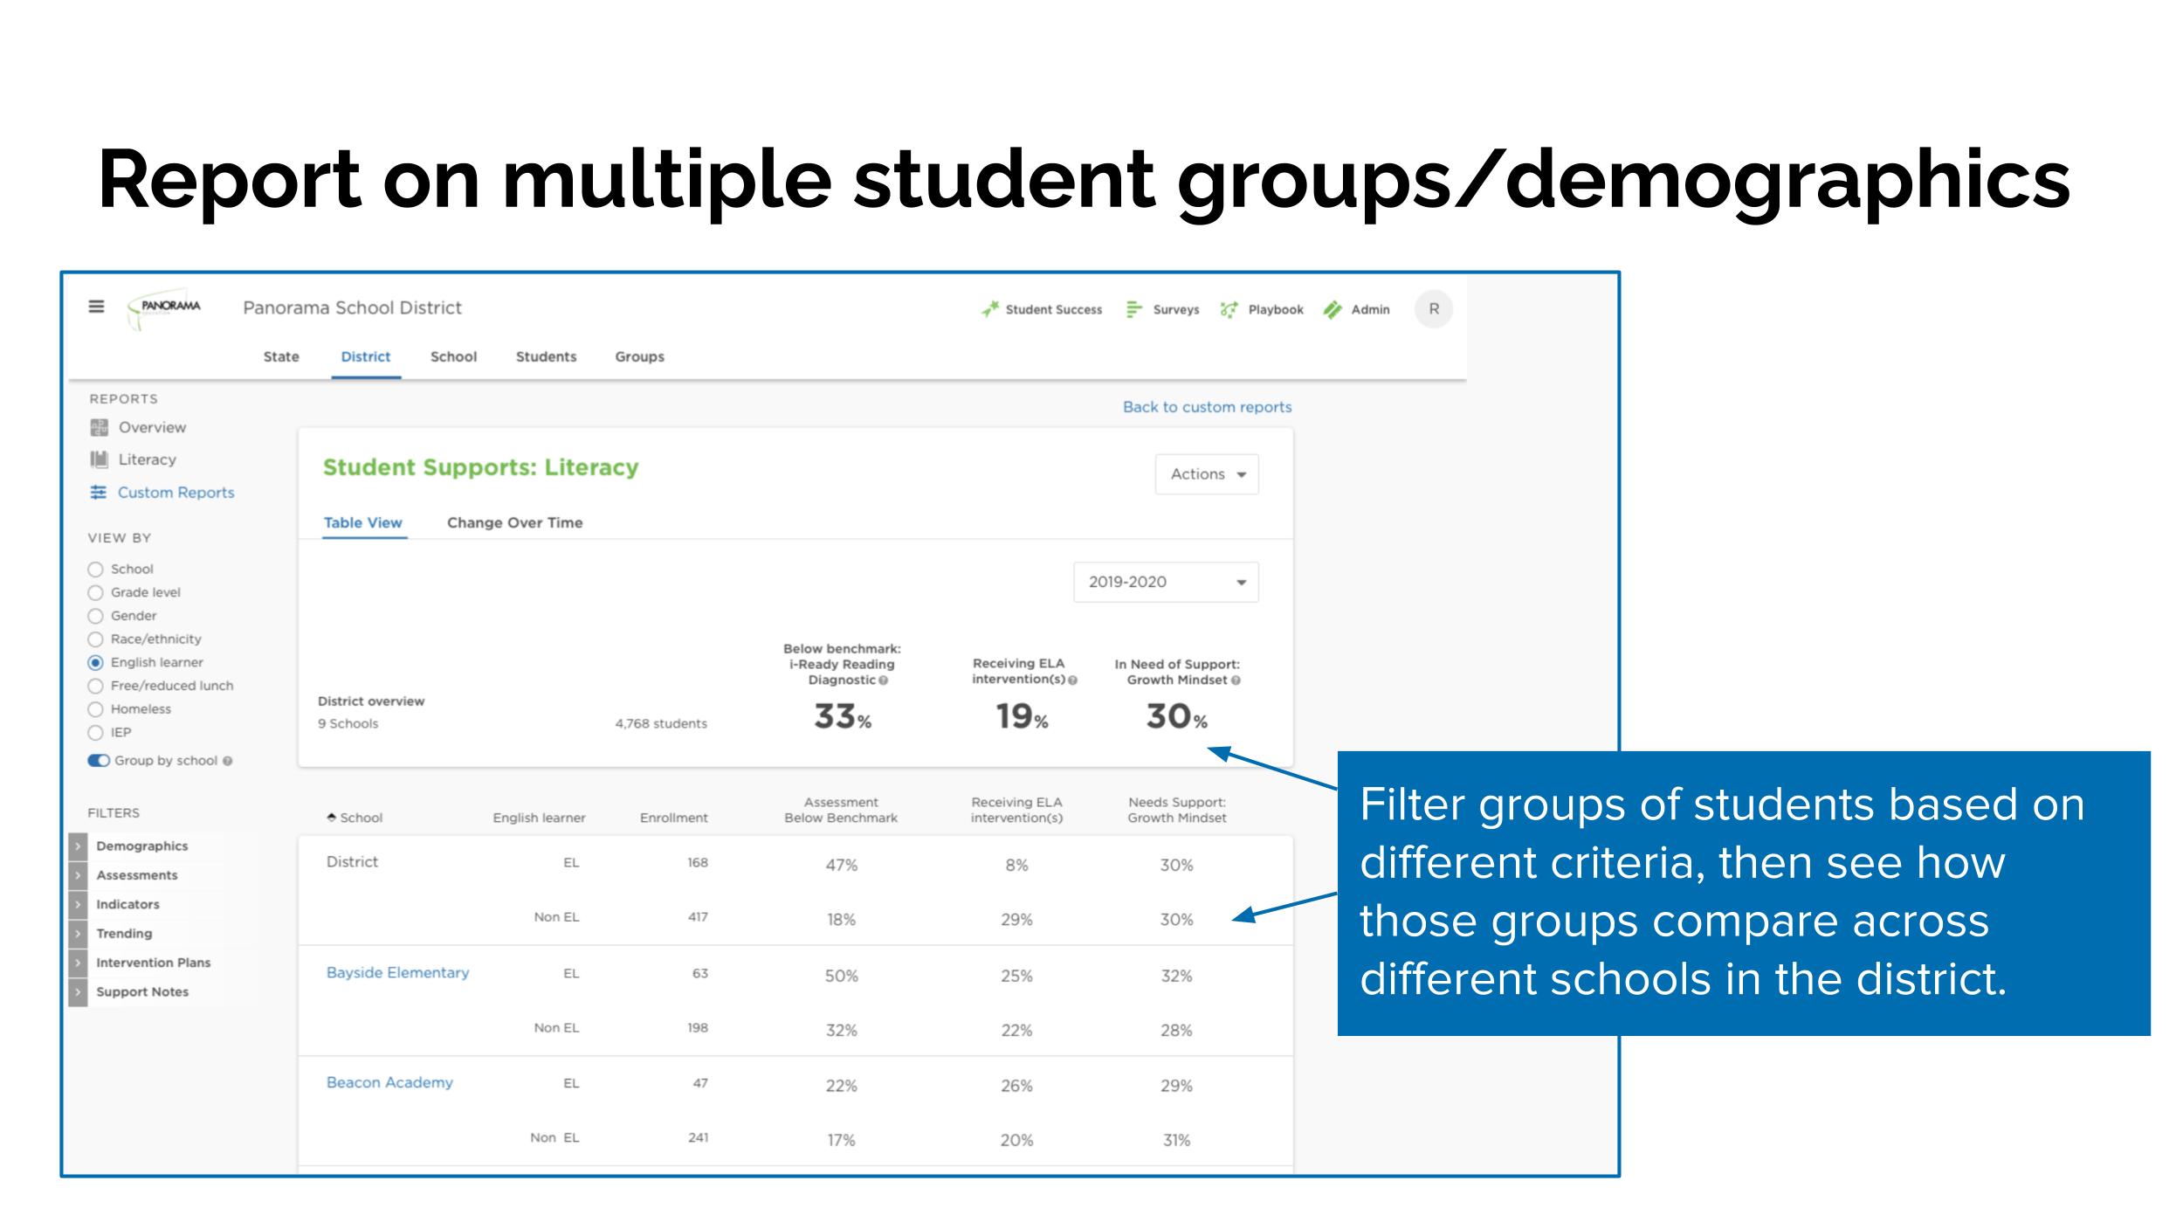This screenshot has height=1229, width=2183.
Task: Click the Student Success icon
Action: 990,309
